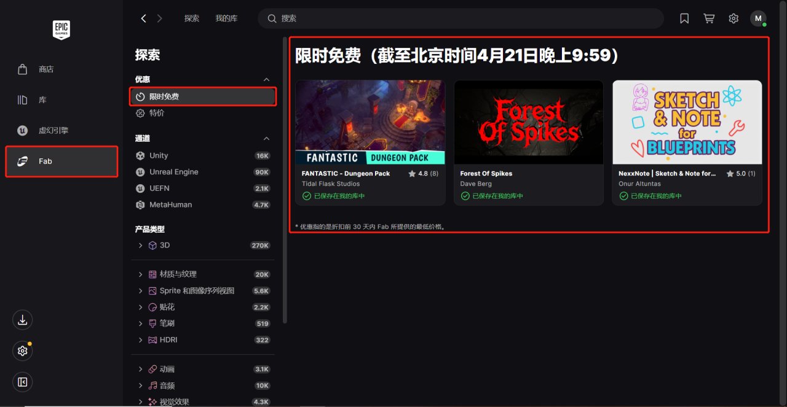Go back with the left arrow
The image size is (787, 407).
click(143, 18)
